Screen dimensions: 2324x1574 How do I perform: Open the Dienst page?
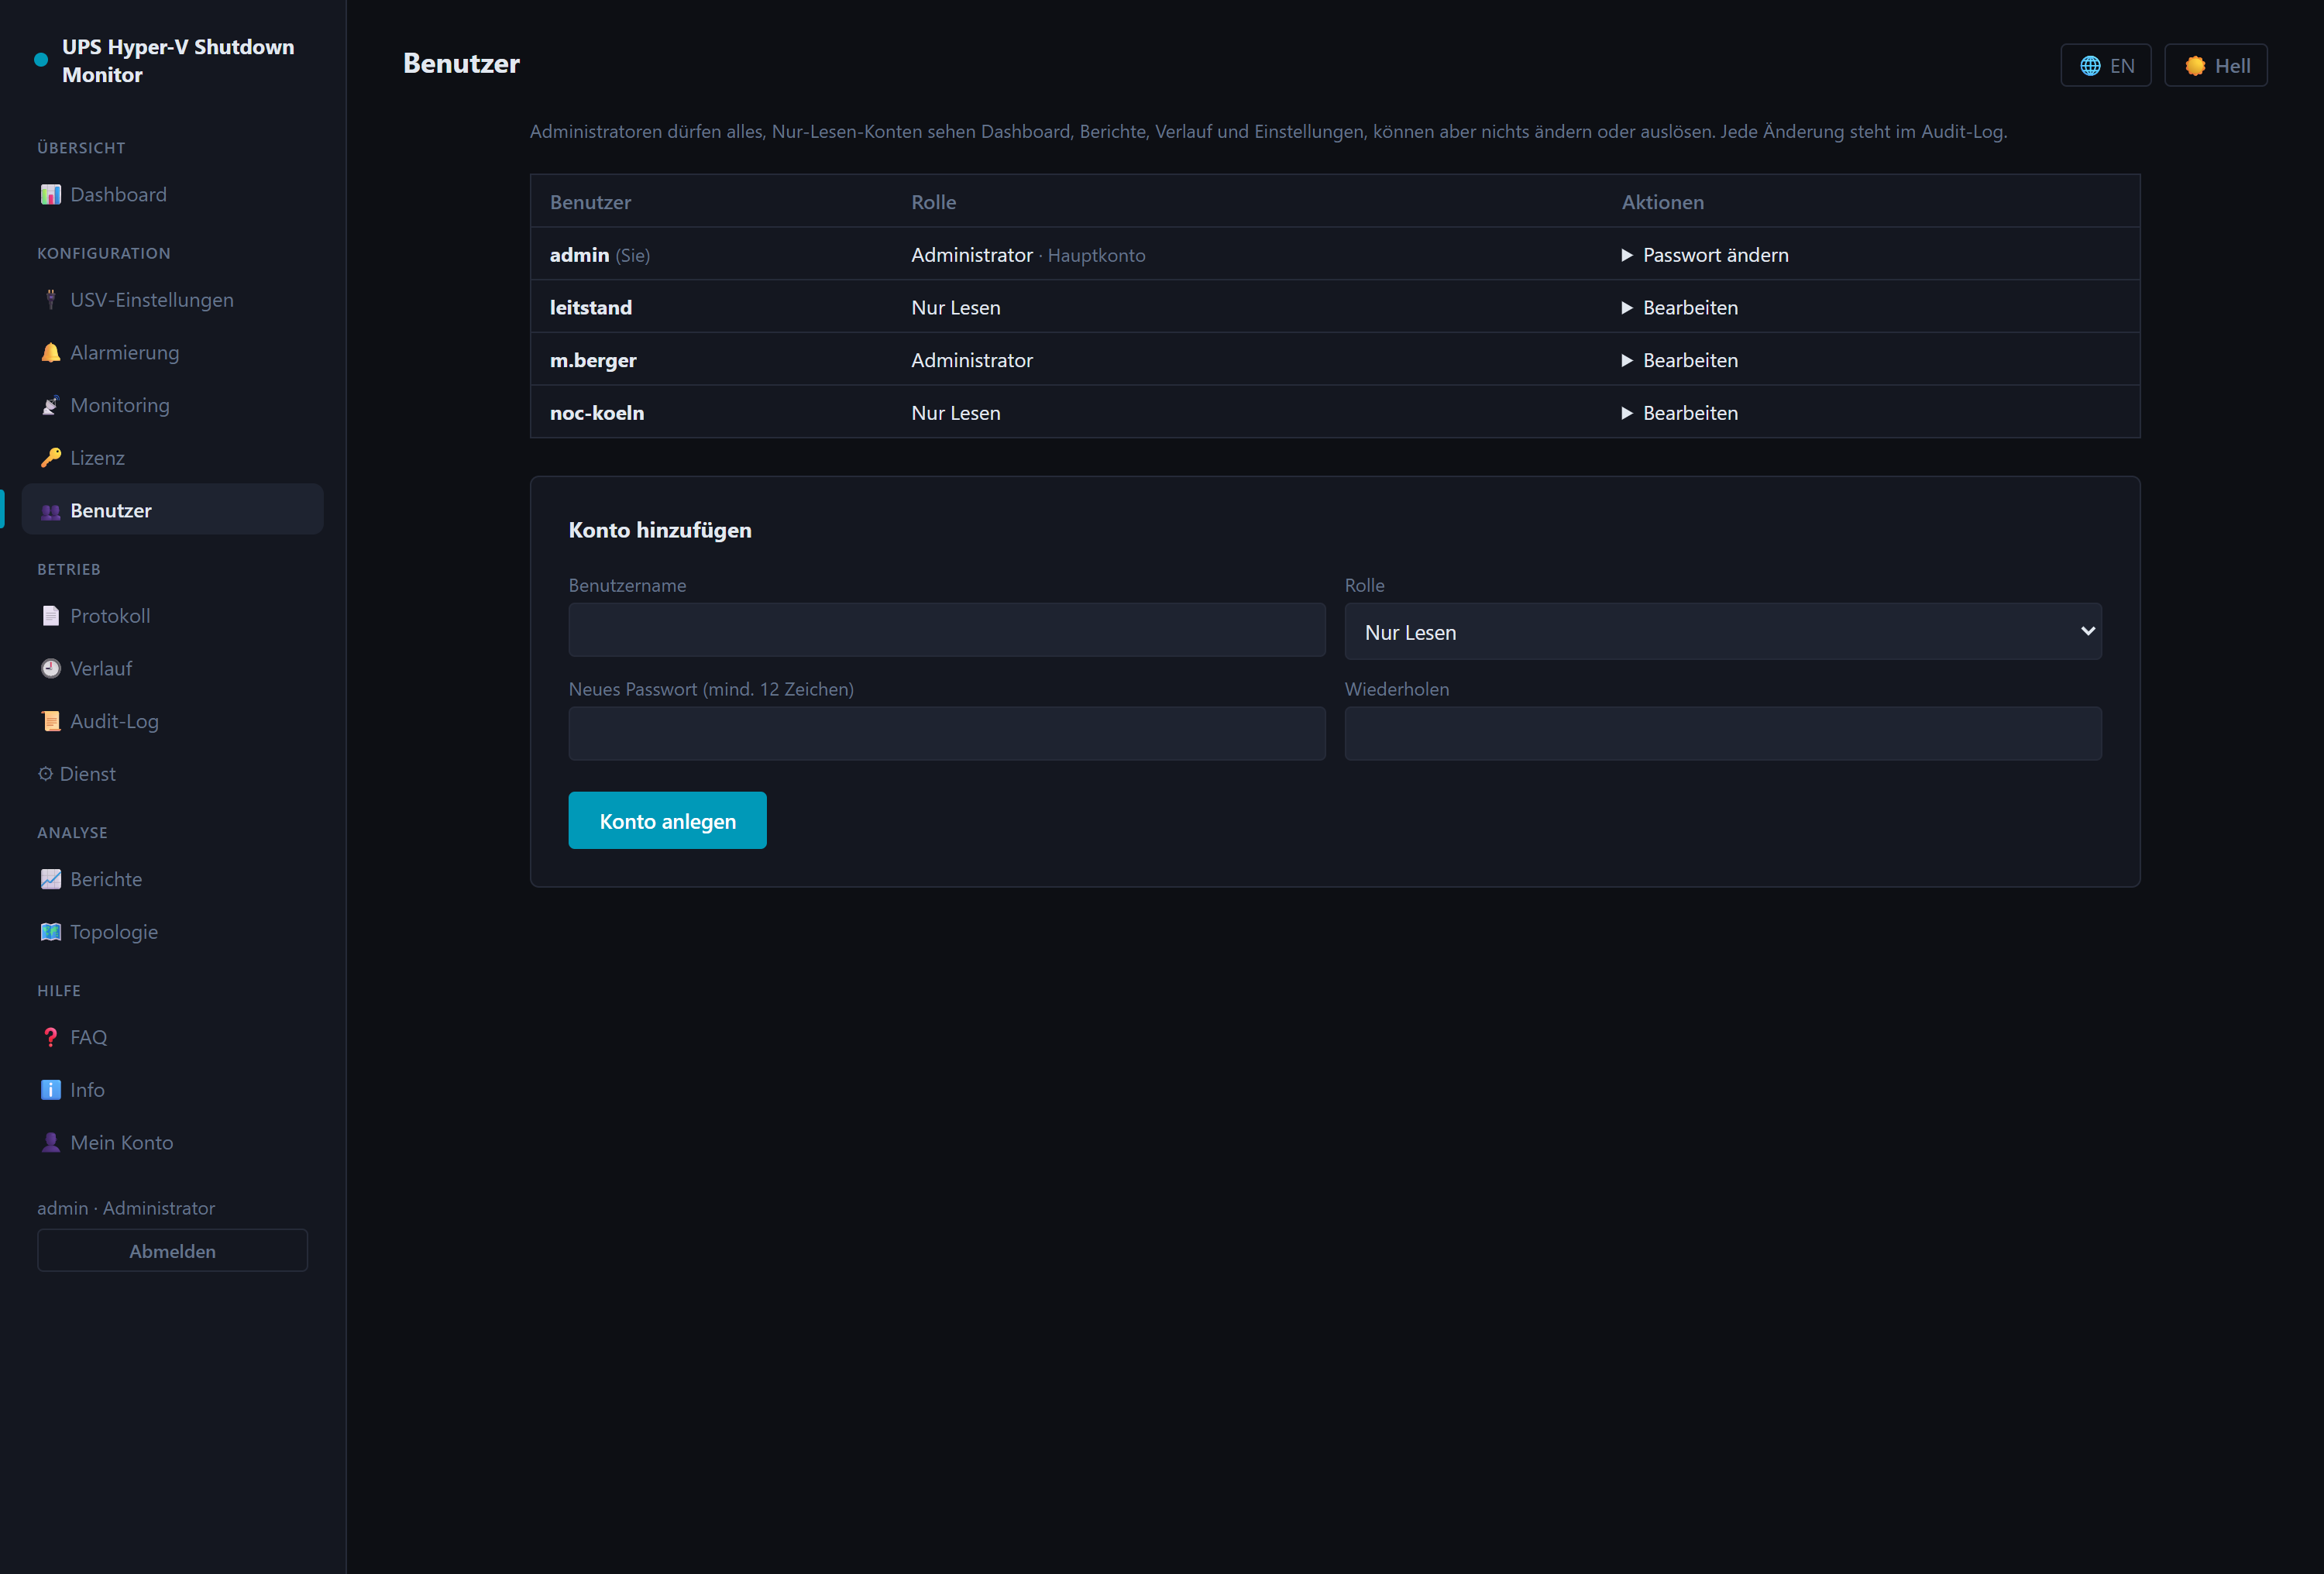click(172, 774)
